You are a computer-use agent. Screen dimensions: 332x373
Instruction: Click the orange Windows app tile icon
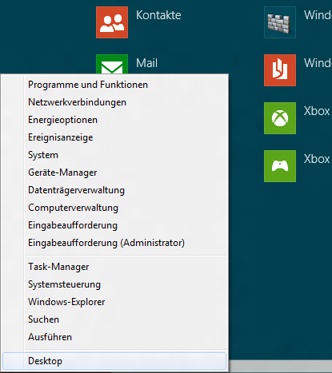pyautogui.click(x=280, y=70)
